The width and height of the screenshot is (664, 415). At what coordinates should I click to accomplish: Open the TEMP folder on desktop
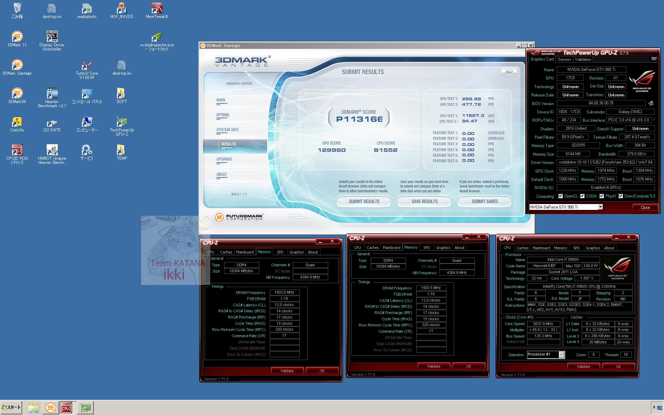point(122,152)
